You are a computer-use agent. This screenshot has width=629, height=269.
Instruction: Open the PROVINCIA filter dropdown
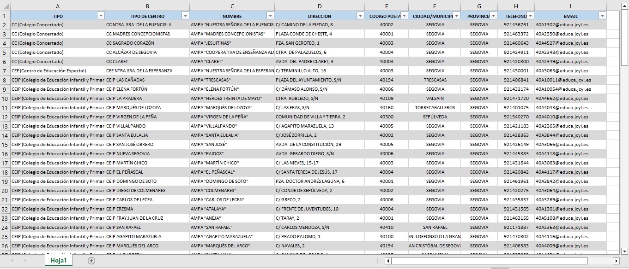pos(493,16)
